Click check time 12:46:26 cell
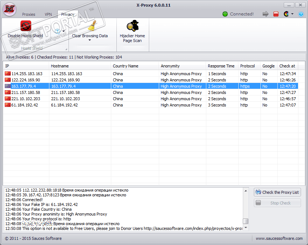The width and height of the screenshot is (308, 245). [x=288, y=80]
